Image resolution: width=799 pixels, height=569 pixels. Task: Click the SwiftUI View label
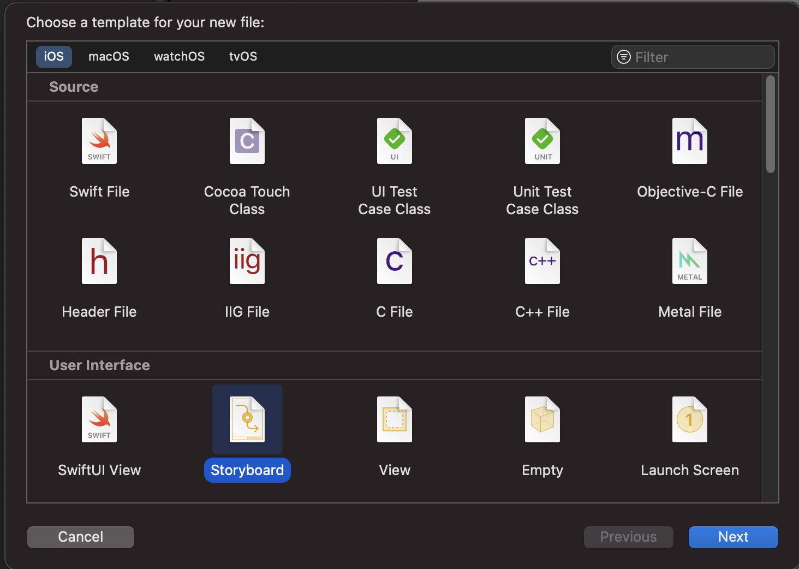[x=99, y=470]
